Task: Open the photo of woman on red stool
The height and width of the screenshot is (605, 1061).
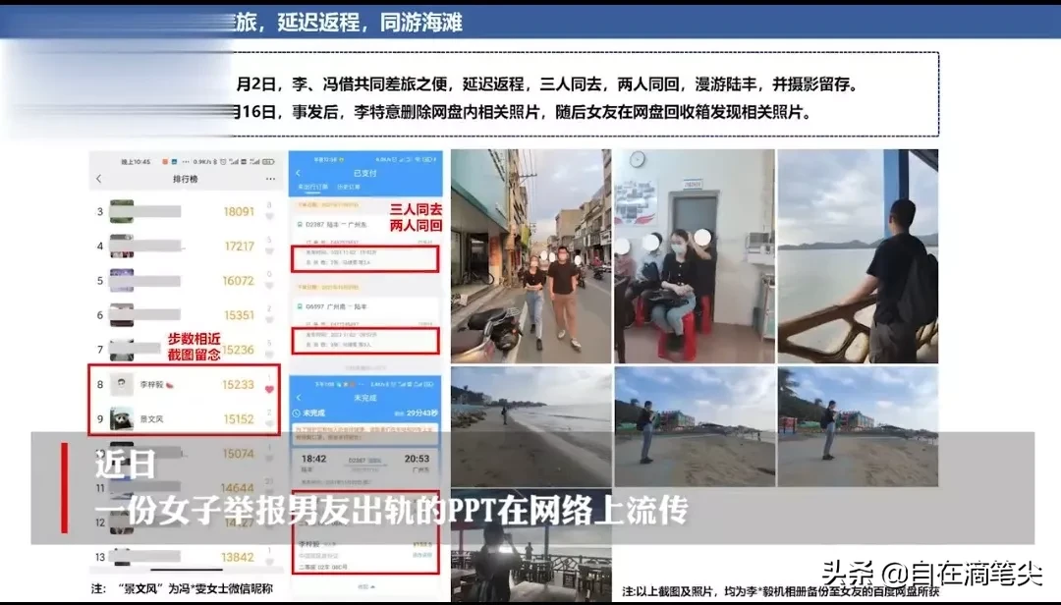Action: pos(695,256)
